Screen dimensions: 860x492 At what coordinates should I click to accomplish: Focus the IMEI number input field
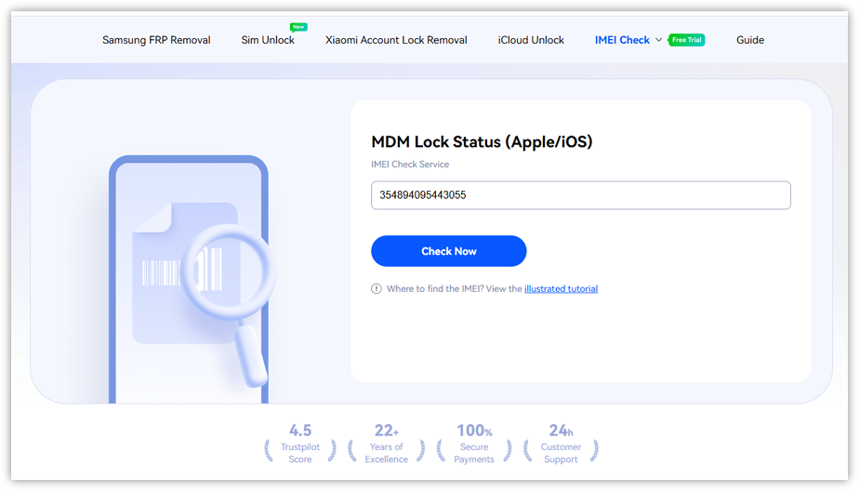pos(581,195)
